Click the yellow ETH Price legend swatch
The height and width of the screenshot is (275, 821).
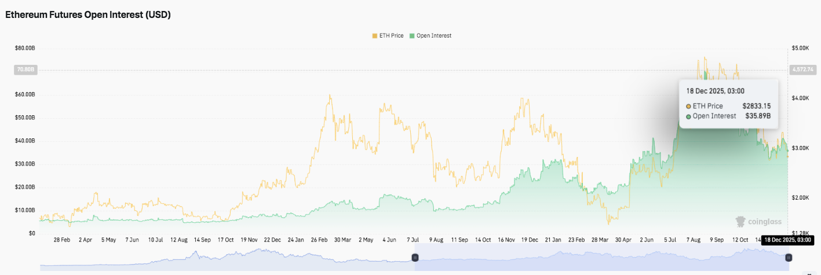(374, 36)
